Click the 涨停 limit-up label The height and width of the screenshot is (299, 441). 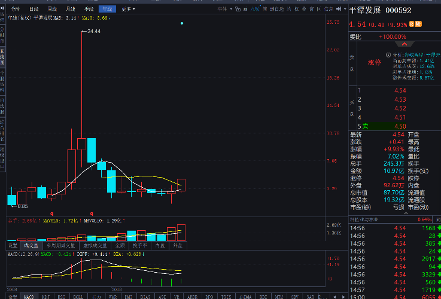click(374, 62)
